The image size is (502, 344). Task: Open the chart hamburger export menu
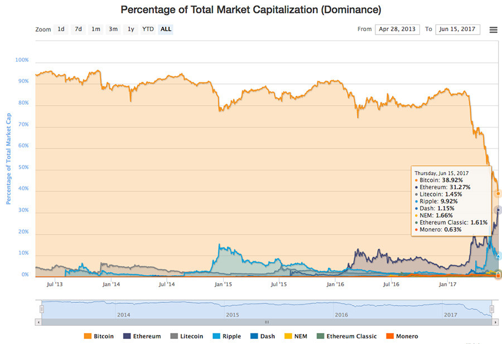pos(494,30)
